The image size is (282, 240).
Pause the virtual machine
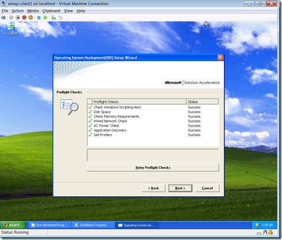click(39, 18)
